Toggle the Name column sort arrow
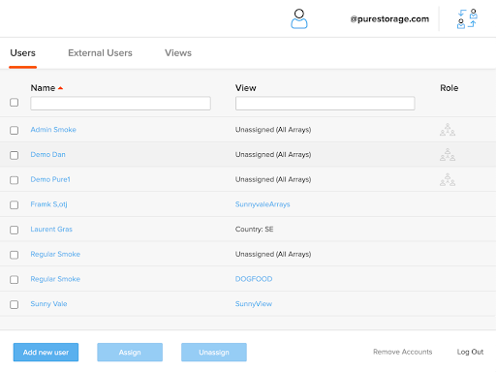The width and height of the screenshot is (496, 372). pos(60,88)
